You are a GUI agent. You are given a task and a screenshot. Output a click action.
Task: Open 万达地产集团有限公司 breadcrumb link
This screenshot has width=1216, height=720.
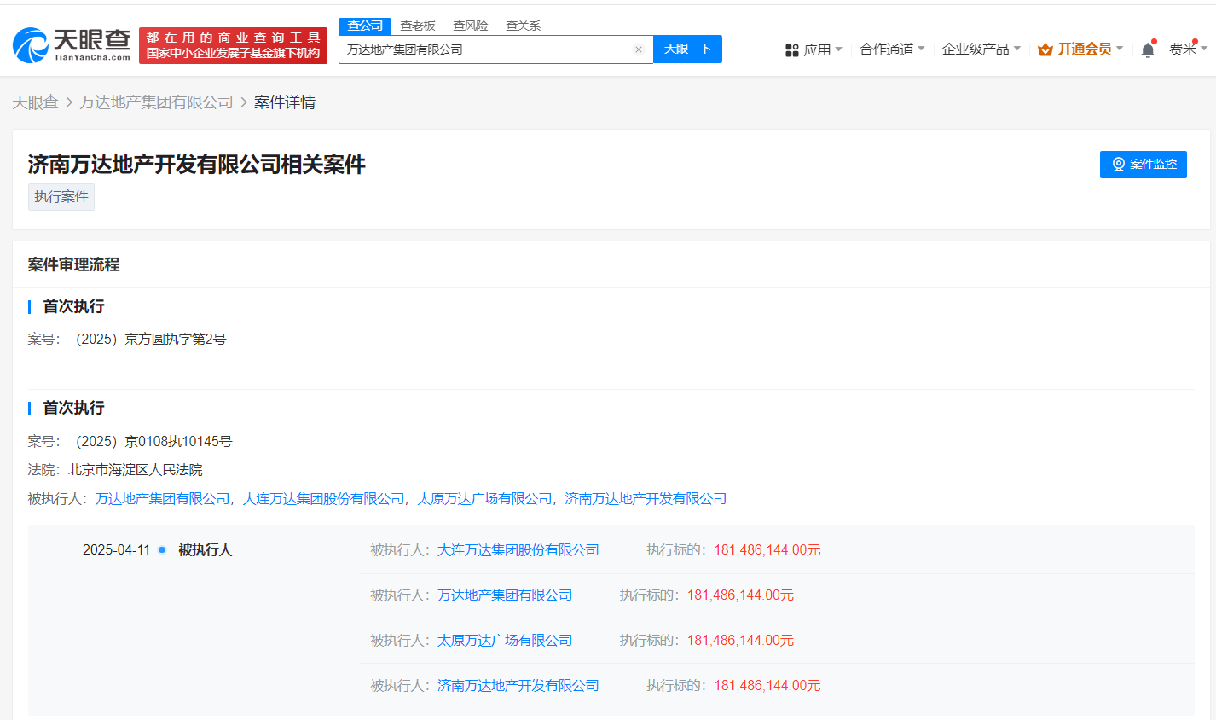pos(156,102)
